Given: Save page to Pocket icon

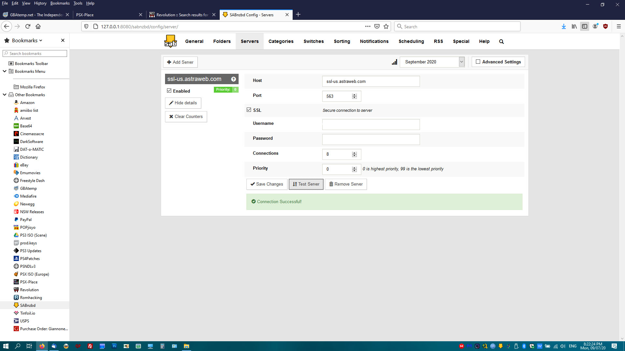Looking at the screenshot, I should (377, 27).
